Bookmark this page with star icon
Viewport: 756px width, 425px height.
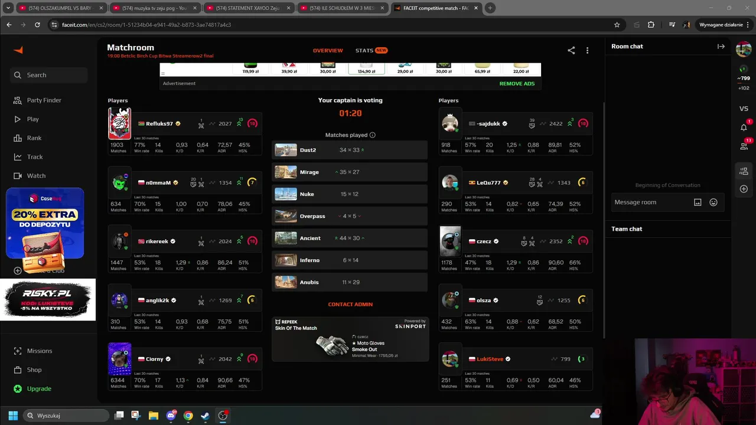coord(617,25)
